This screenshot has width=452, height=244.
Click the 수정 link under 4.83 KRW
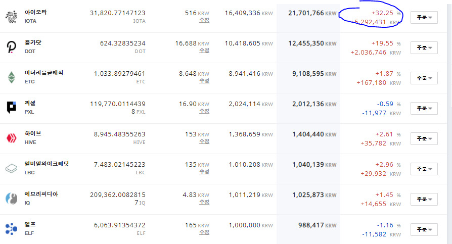[x=204, y=202]
